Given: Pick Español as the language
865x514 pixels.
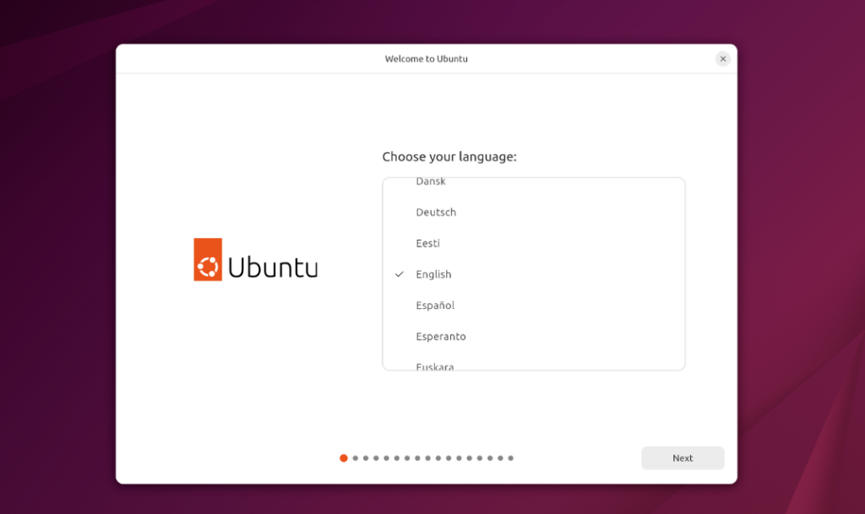Looking at the screenshot, I should 435,306.
